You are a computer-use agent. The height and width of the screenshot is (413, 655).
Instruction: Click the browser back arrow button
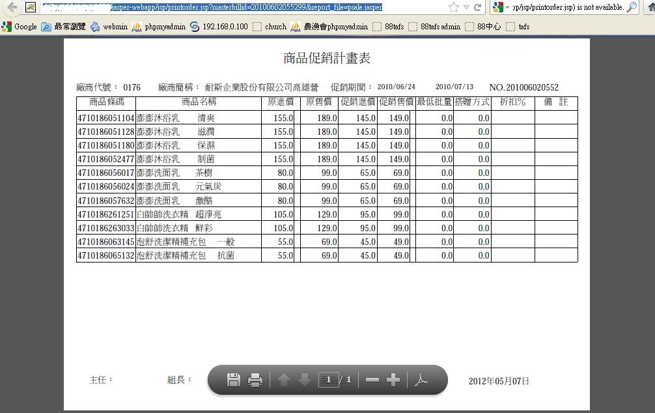pos(12,7)
